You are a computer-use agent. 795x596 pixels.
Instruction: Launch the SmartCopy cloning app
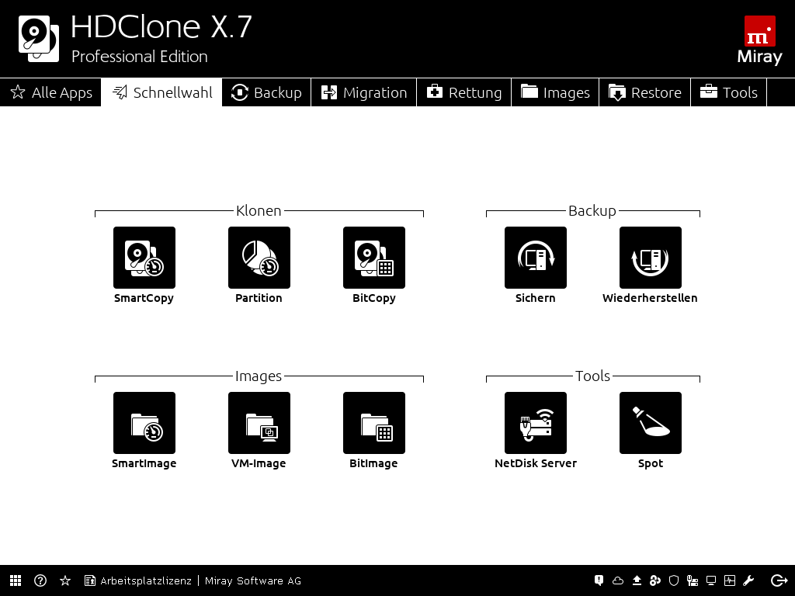click(144, 258)
